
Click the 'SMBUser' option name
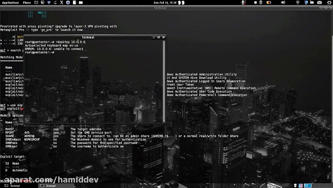point(11,146)
